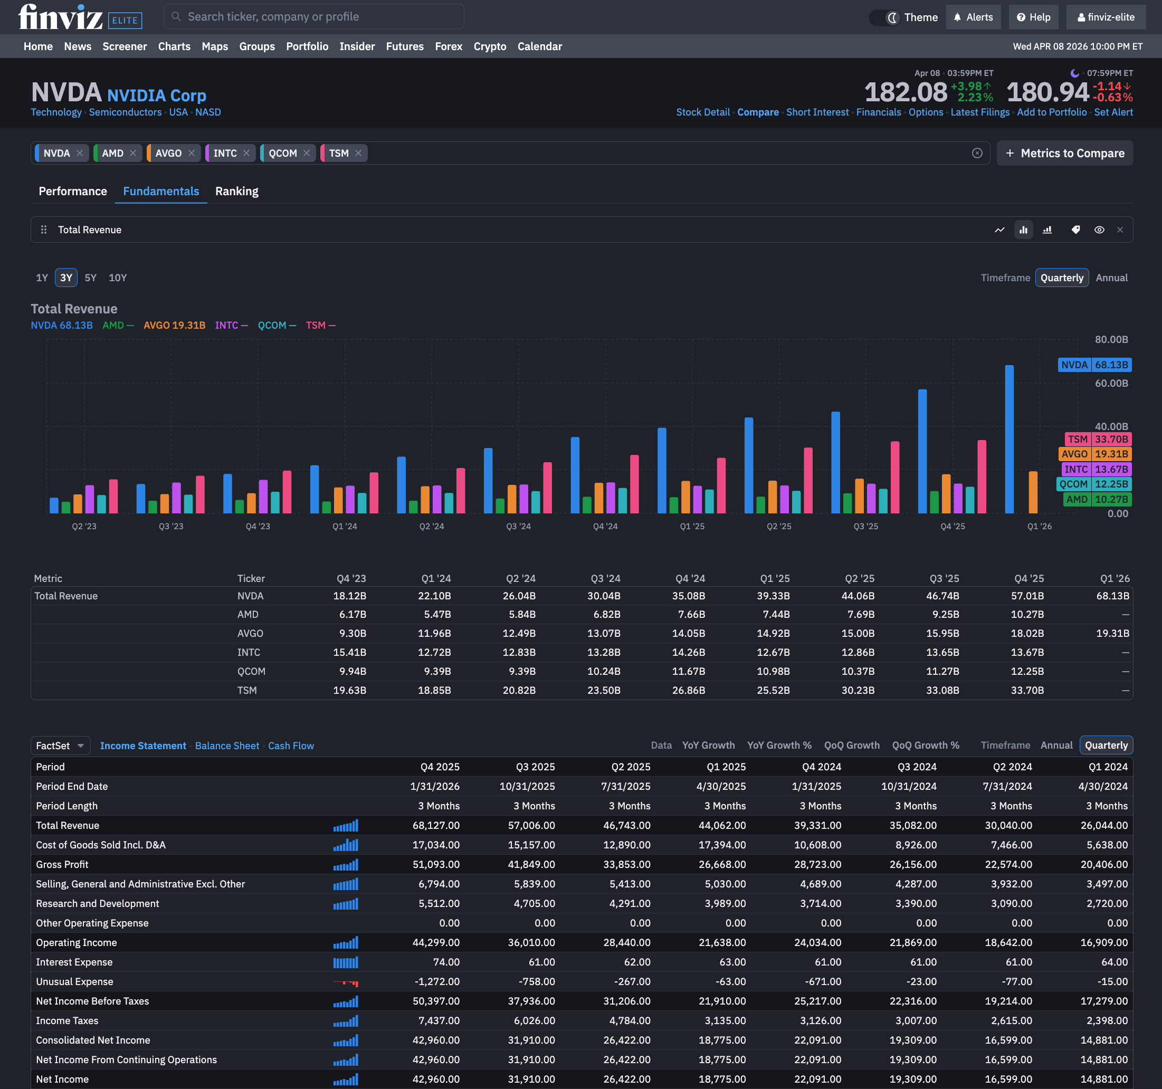Screen dimensions: 1162x1089
Task: Open Alerts bell in header
Action: coord(973,17)
